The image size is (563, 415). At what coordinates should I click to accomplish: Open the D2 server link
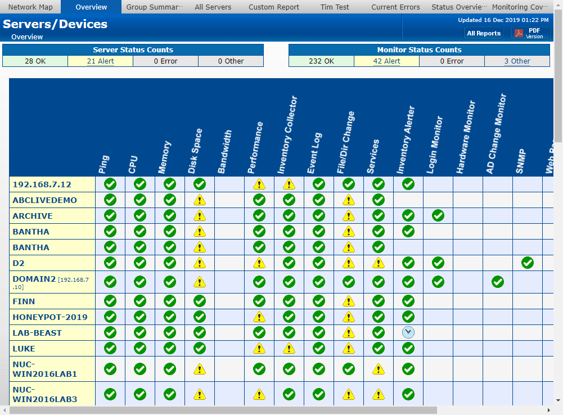pos(19,264)
